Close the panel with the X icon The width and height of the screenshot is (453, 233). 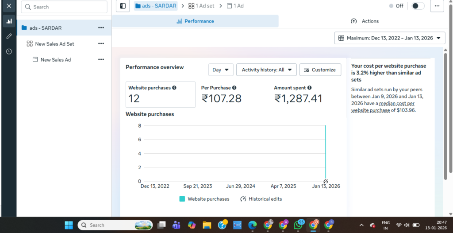(x=9, y=6)
